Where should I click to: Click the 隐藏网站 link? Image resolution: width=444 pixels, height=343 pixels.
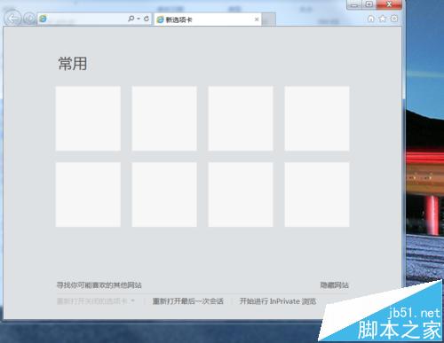pos(335,285)
